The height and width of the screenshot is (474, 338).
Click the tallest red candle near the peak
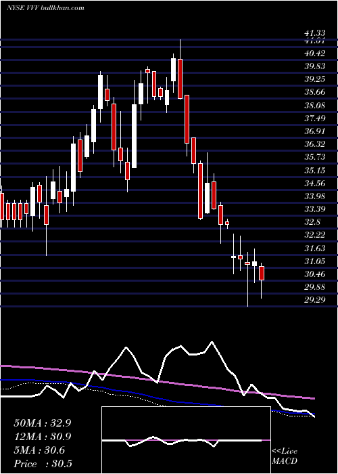(x=180, y=79)
